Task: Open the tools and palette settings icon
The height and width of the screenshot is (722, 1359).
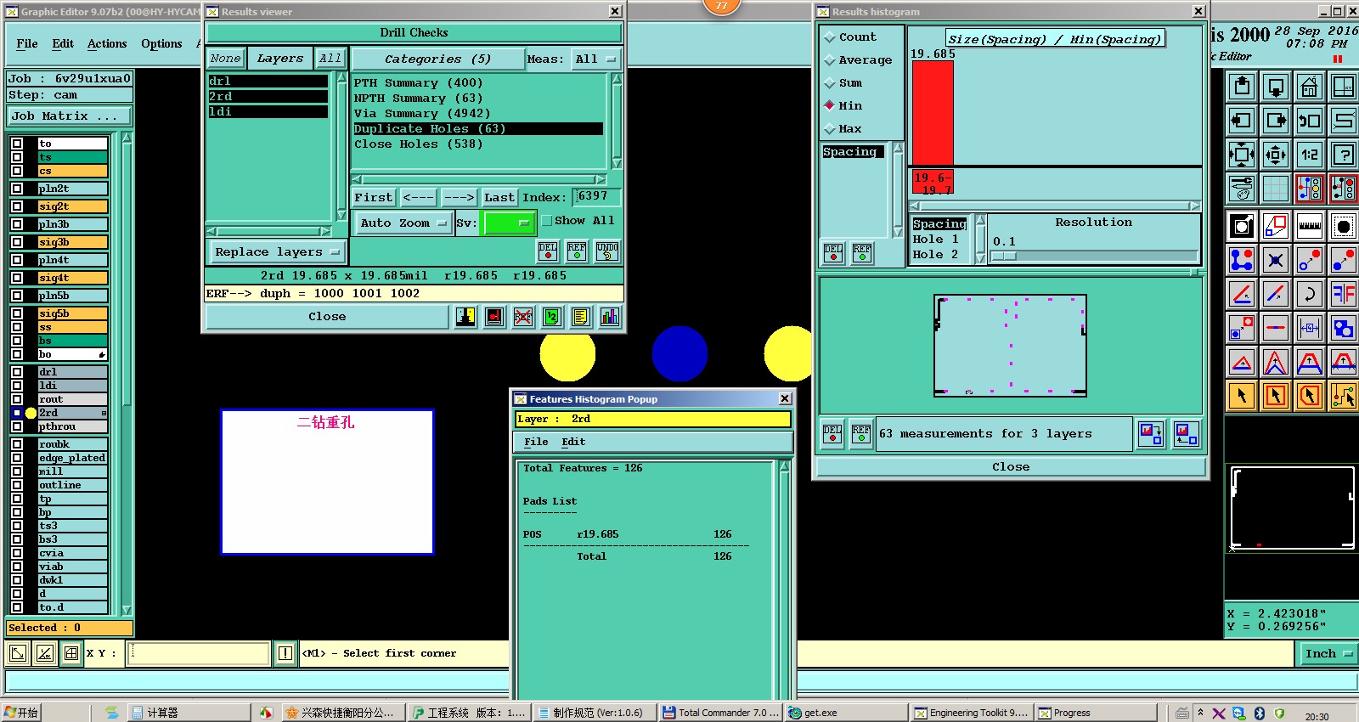Action: tap(1242, 189)
